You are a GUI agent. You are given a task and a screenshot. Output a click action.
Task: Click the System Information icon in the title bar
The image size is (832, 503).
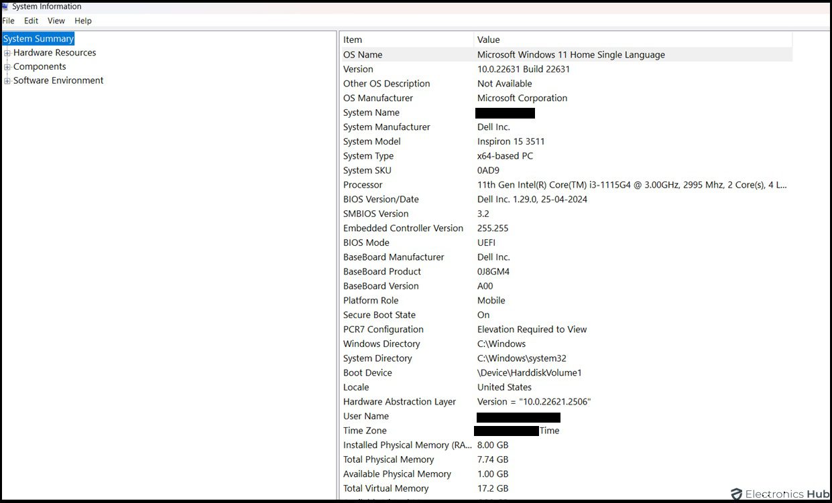point(5,6)
